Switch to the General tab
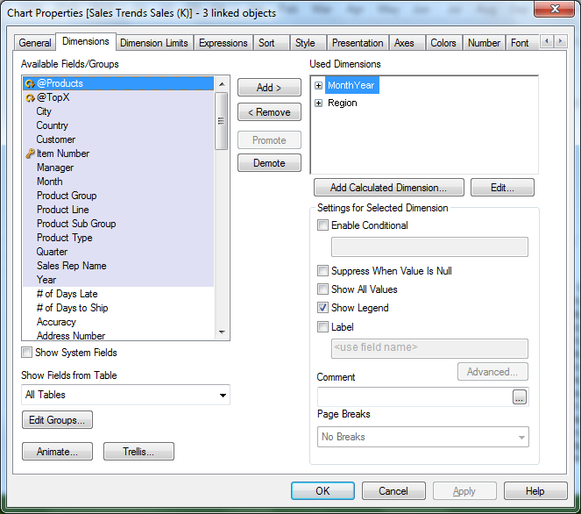Image resolution: width=581 pixels, height=514 pixels. pos(35,43)
